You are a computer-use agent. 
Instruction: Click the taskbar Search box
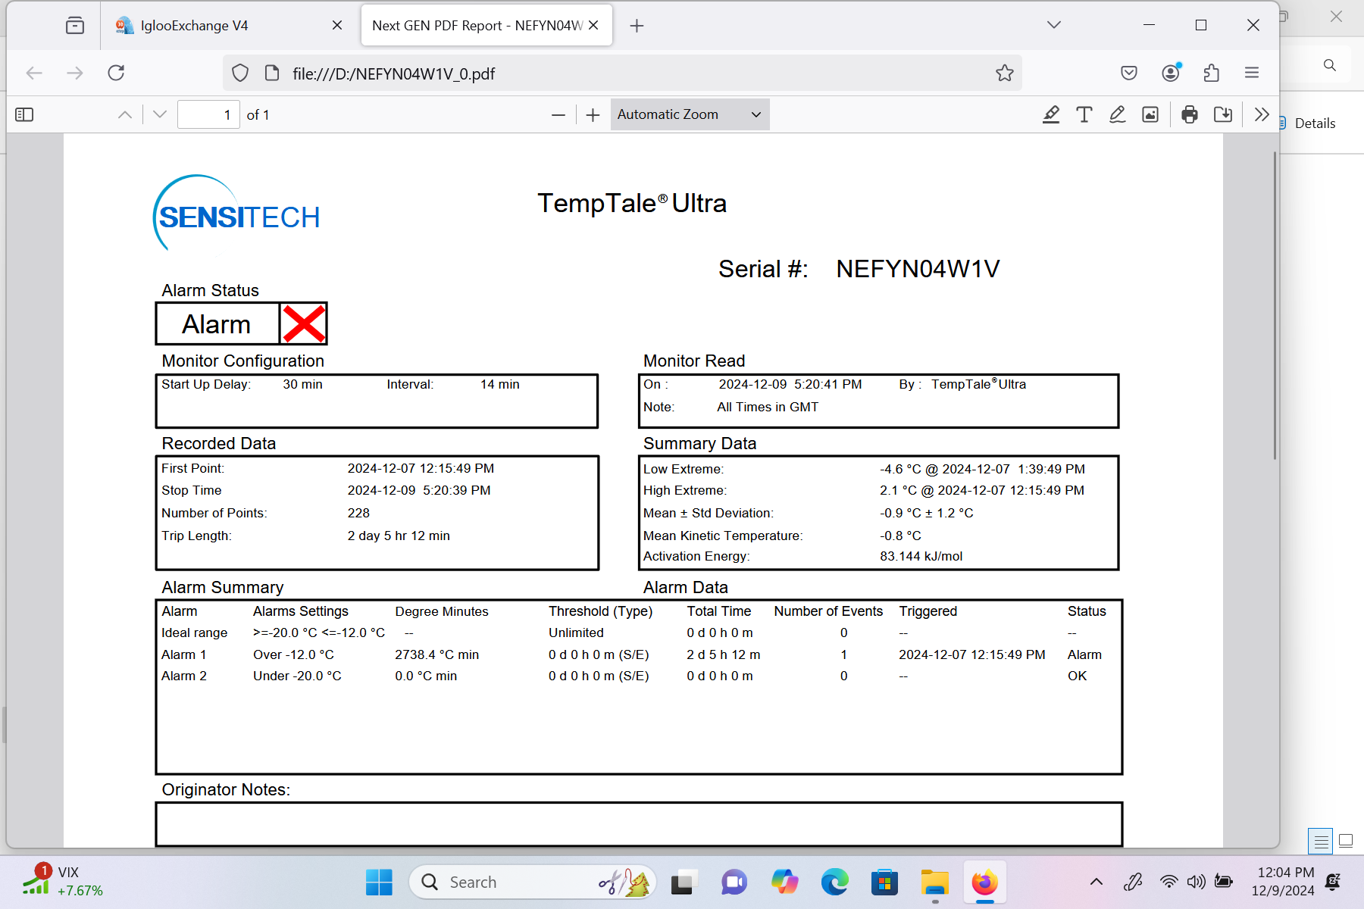tap(533, 882)
